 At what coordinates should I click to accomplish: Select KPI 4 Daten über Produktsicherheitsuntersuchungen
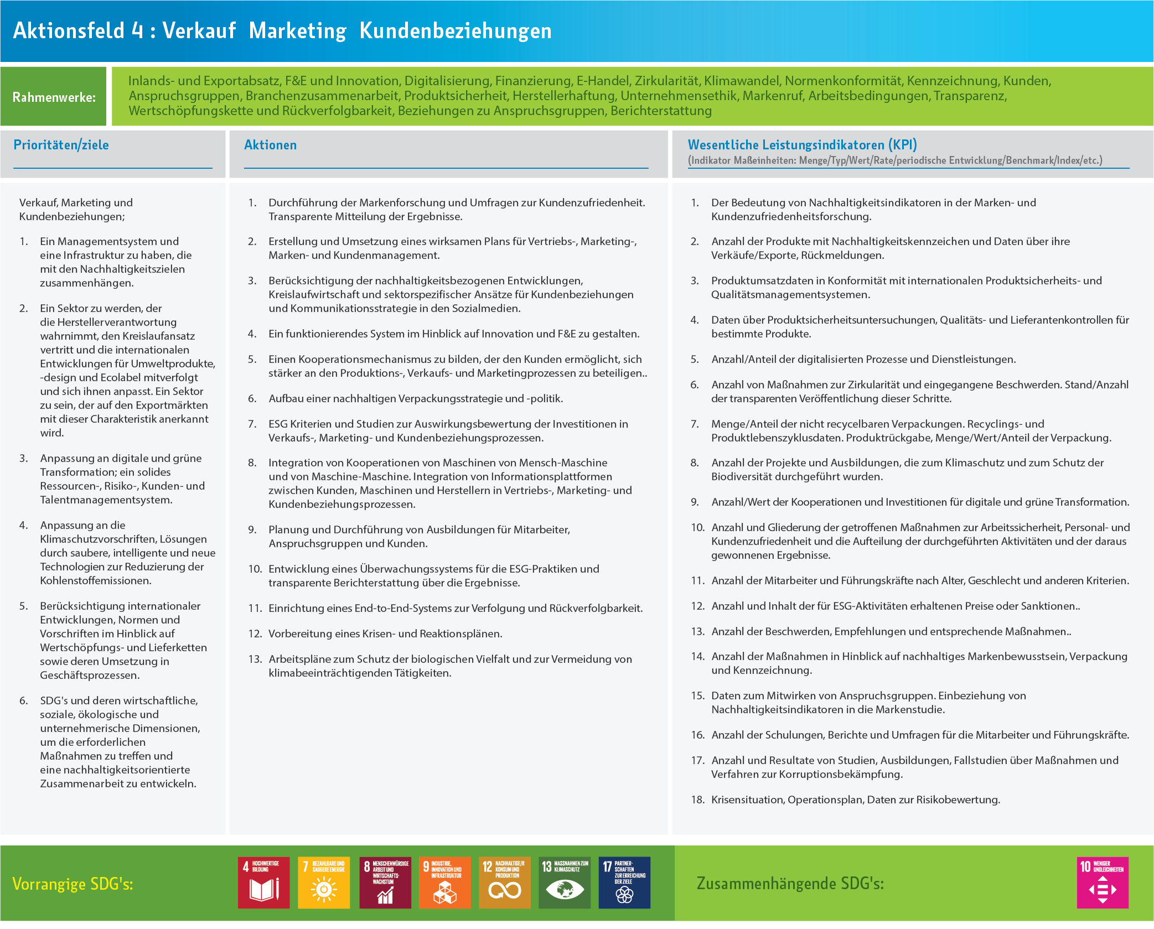coord(910,327)
